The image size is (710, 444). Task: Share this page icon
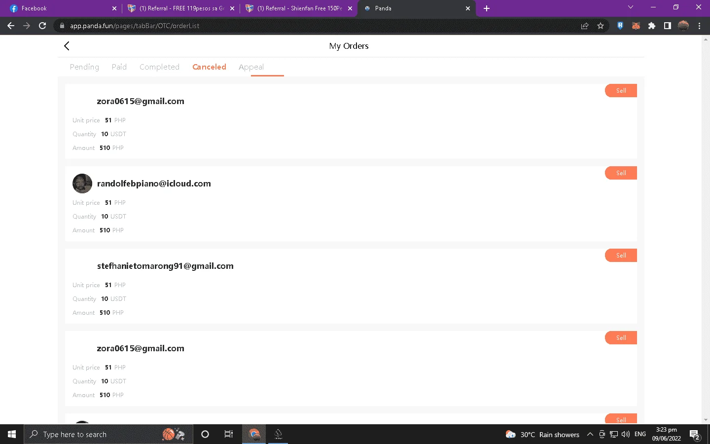click(585, 26)
